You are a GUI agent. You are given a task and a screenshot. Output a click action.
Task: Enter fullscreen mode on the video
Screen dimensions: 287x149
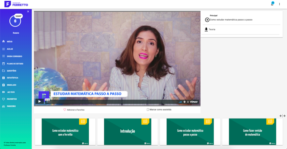pos(188,102)
